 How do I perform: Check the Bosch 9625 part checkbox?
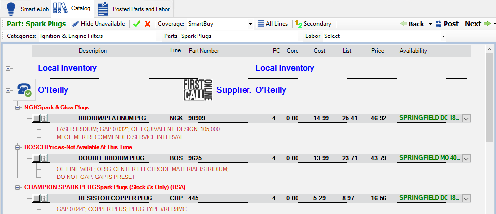click(x=36, y=158)
